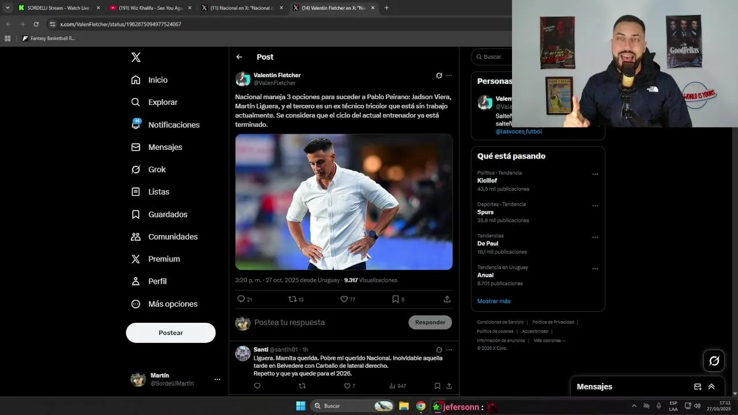Open the Valentin Fletcher profile name link

277,75
